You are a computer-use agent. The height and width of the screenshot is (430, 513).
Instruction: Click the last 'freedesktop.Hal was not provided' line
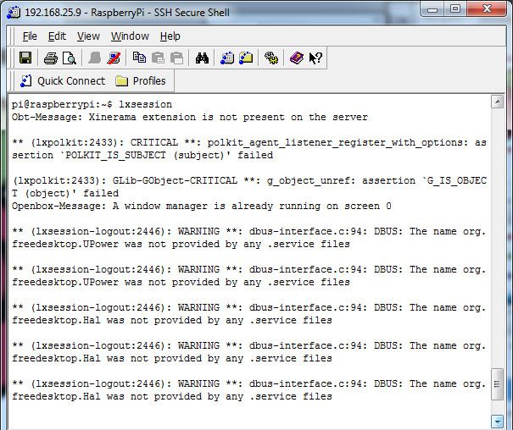pyautogui.click(x=172, y=396)
